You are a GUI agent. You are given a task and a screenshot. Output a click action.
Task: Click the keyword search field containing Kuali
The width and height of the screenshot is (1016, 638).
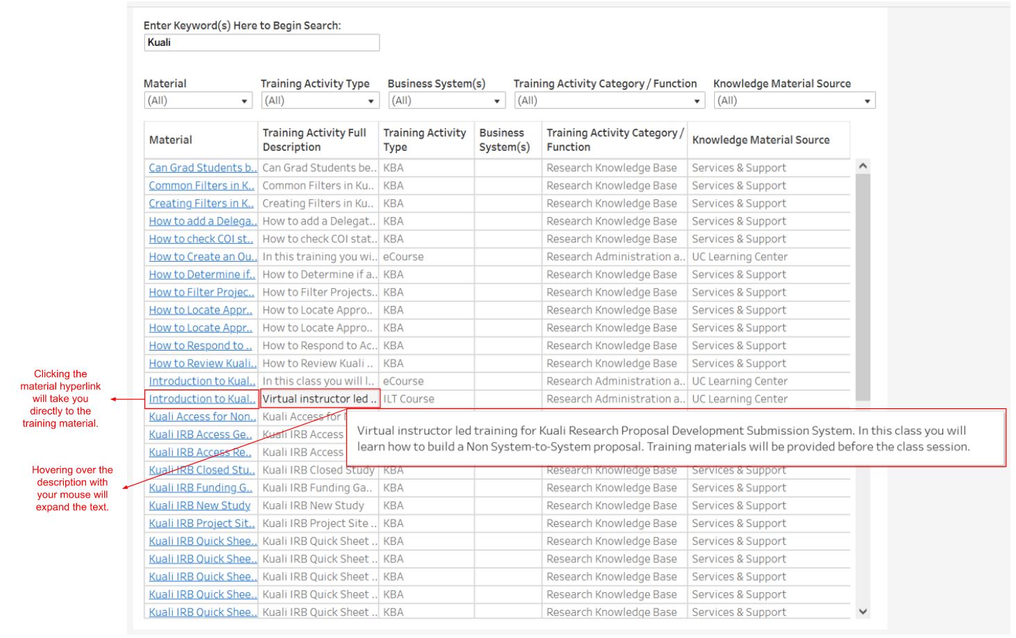pyautogui.click(x=262, y=42)
